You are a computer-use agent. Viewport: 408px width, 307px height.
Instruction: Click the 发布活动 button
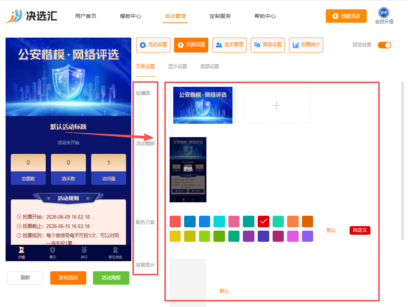coord(68,278)
